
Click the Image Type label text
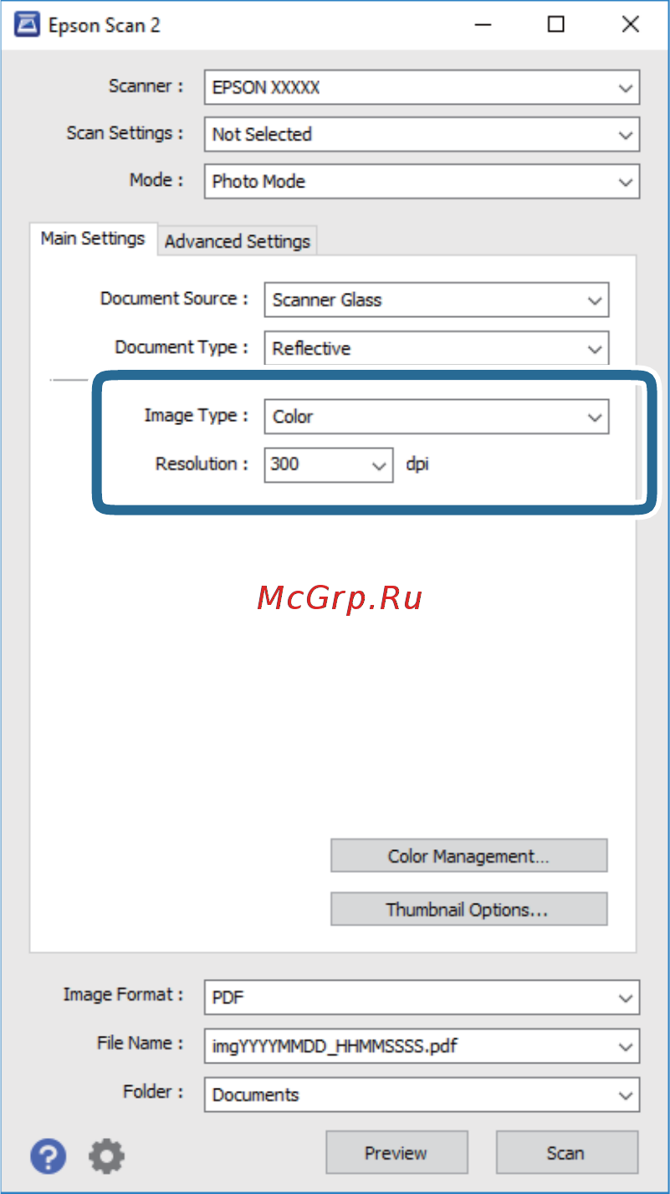(197, 416)
